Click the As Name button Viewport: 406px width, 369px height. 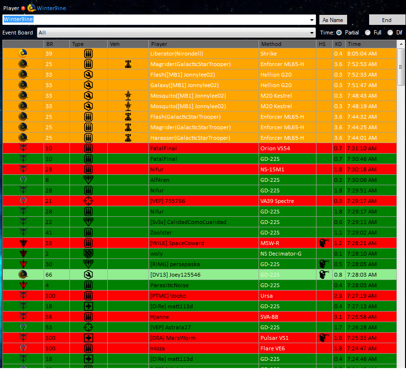click(333, 20)
